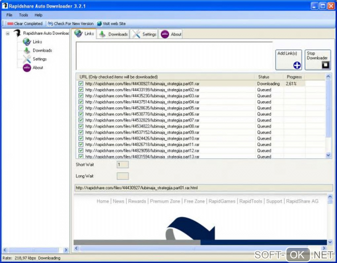Screen dimensions: 337x263
Task: Uncheck the part07.rar link checkbox
Action: pos(81,120)
